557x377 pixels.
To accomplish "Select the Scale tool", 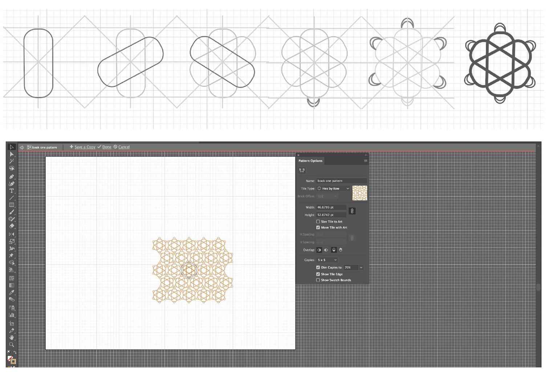I will (12, 242).
